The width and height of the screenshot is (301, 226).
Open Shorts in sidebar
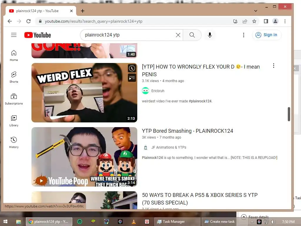coord(14,77)
